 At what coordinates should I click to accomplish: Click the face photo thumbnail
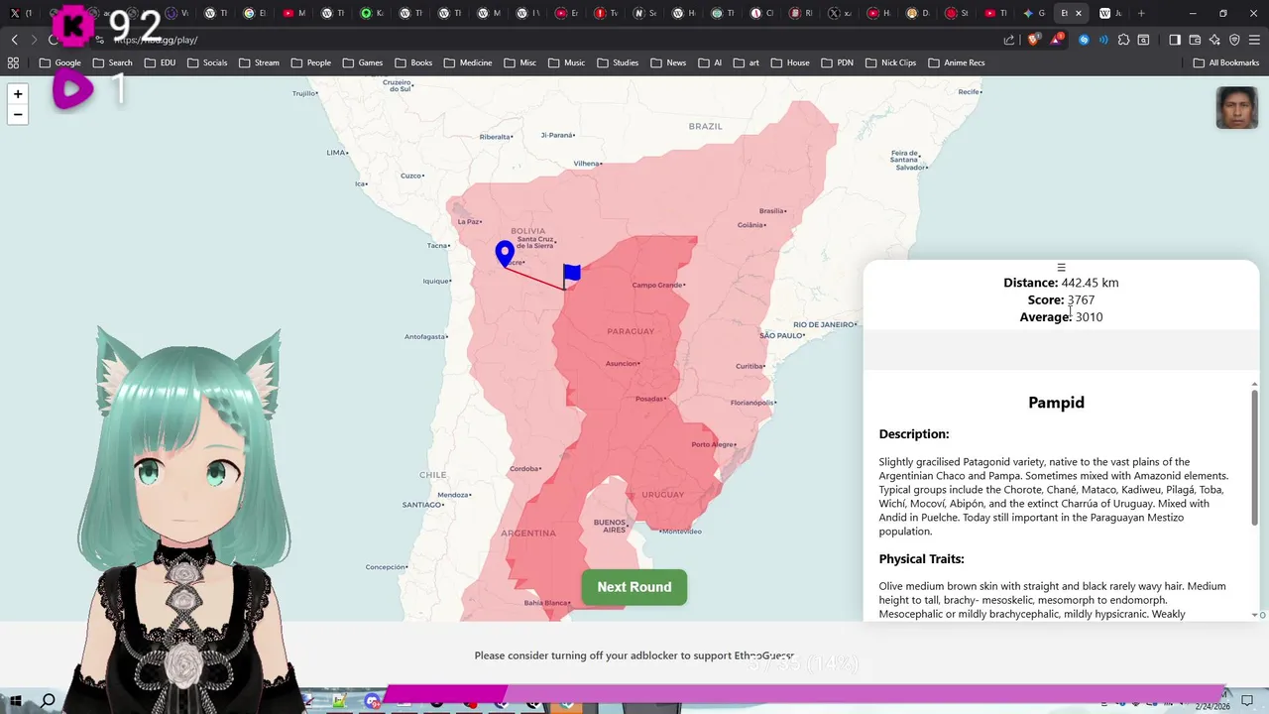click(1236, 108)
